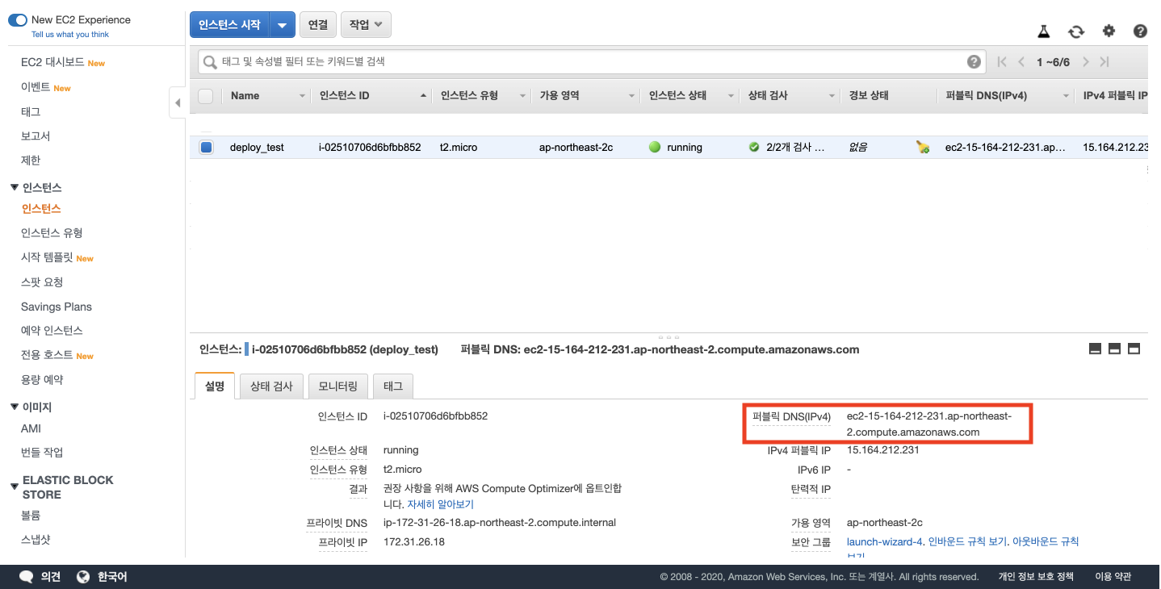This screenshot has height=589, width=1161.
Task: Open 인스턴스 유형 in sidebar
Action: [52, 233]
